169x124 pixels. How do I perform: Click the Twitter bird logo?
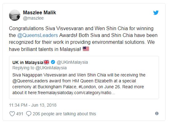click(156, 13)
